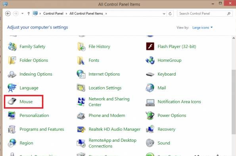Open the Language link
The height and width of the screenshot is (156, 236).
29,88
